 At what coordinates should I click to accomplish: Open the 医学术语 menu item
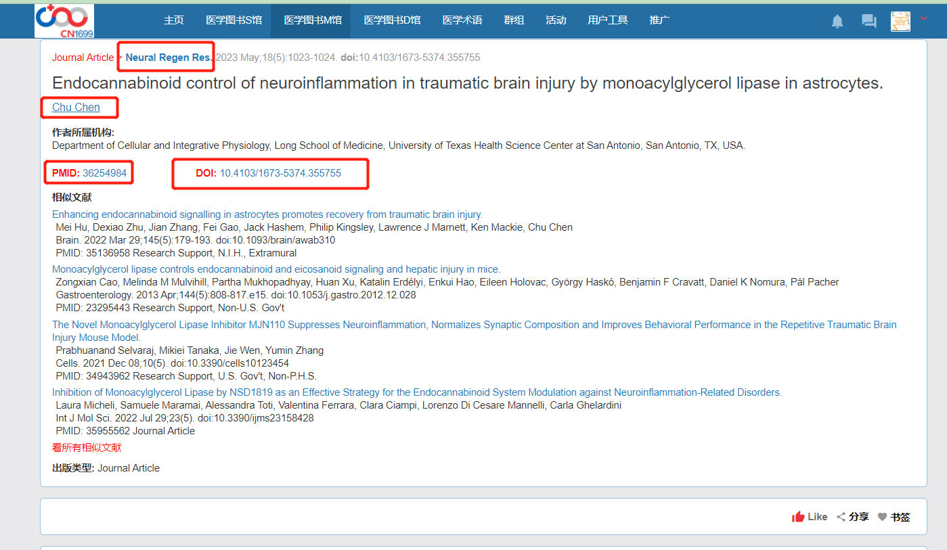(x=462, y=20)
